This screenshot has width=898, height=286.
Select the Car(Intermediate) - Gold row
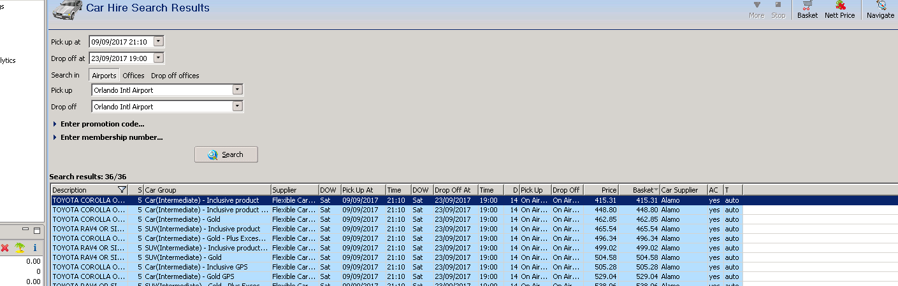(x=474, y=219)
